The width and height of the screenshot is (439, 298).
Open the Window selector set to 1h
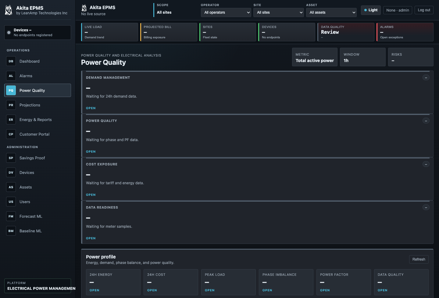click(362, 57)
